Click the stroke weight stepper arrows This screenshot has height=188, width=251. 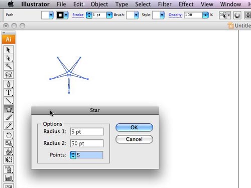(89, 15)
